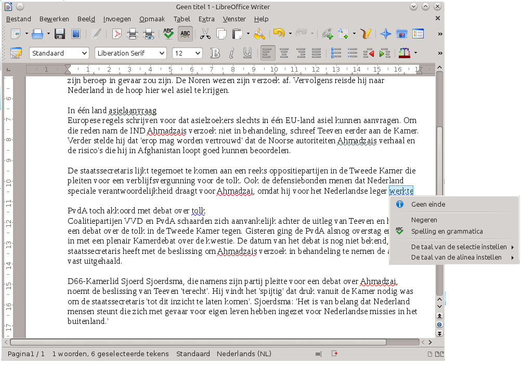Click the round navigation button below vertical scrollbar
The image size is (522, 365).
tap(439, 325)
